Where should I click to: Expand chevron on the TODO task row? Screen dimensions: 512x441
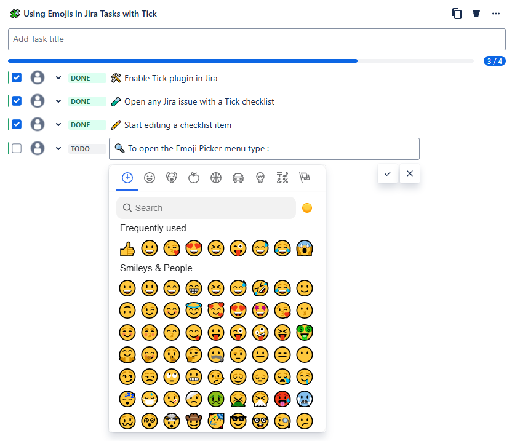pyautogui.click(x=58, y=148)
